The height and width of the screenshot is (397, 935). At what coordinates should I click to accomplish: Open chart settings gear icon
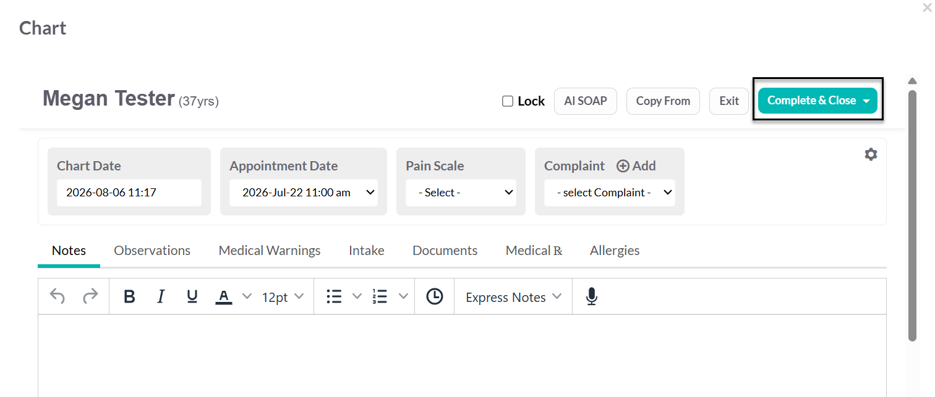click(x=871, y=154)
